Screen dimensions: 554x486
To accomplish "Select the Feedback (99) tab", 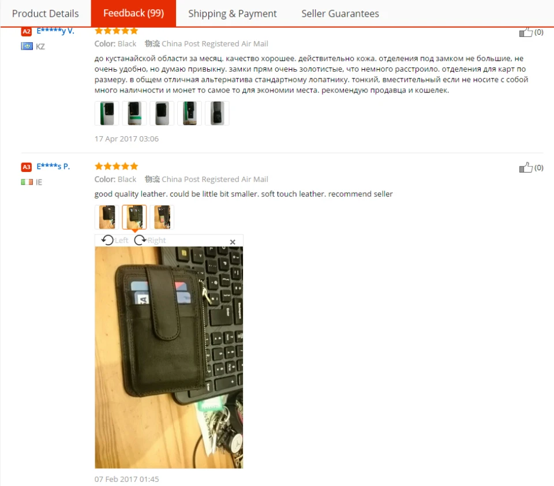I will tap(133, 13).
